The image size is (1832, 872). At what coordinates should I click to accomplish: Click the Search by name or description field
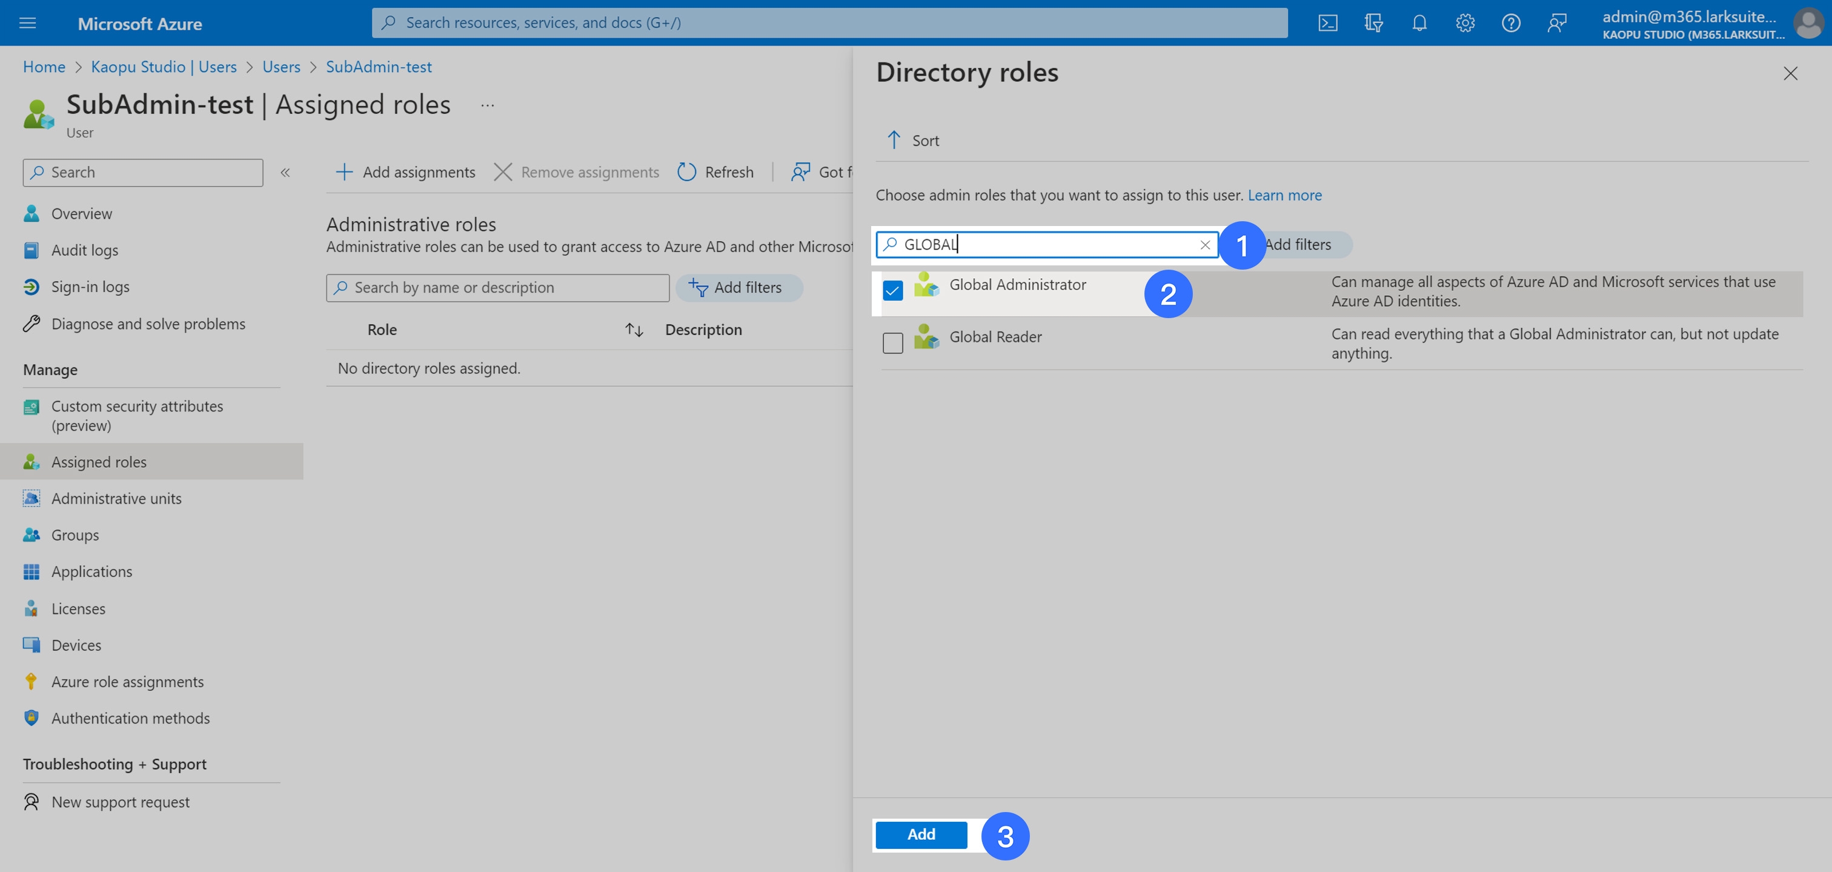[498, 287]
